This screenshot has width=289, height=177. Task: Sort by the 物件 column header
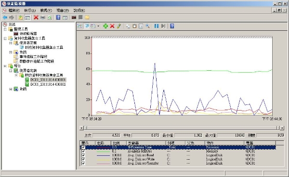coord(224,143)
